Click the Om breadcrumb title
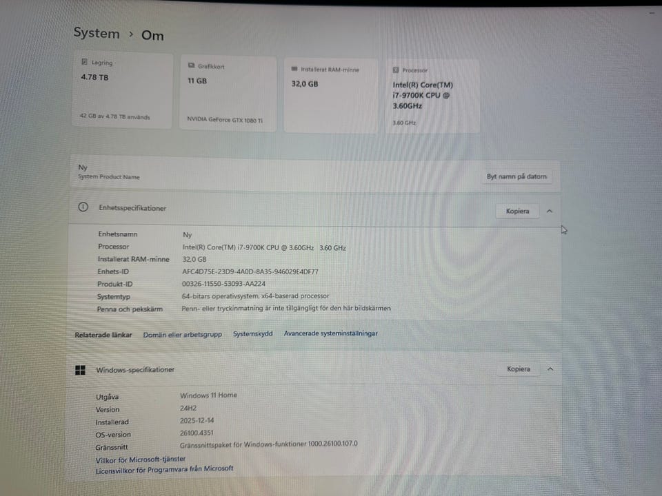Image resolution: width=662 pixels, height=496 pixels. [x=152, y=35]
